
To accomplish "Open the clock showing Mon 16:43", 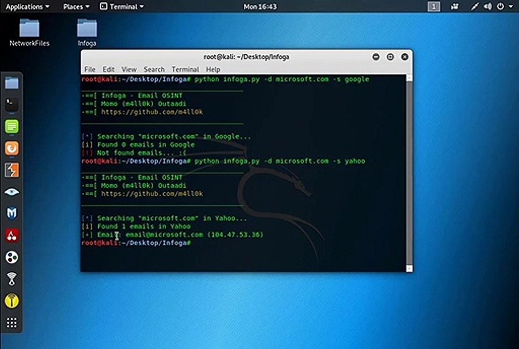I will [260, 7].
